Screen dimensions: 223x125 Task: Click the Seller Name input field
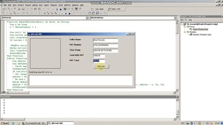tap(106, 40)
